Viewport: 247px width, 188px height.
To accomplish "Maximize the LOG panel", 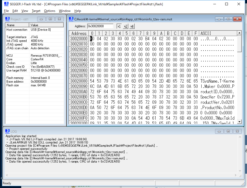I will (228, 131).
